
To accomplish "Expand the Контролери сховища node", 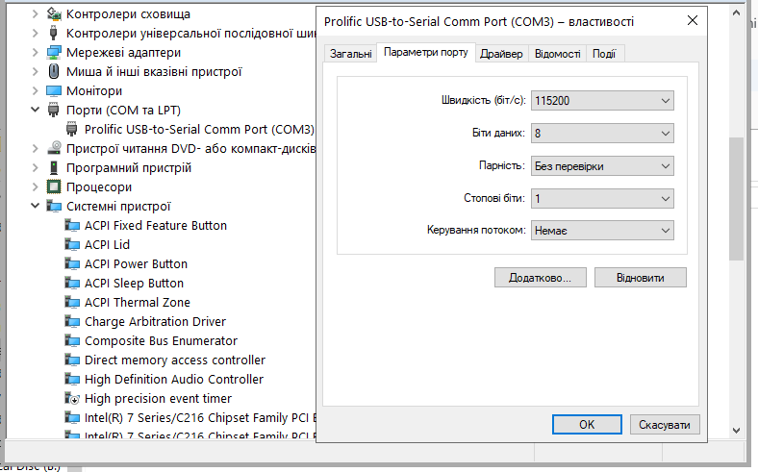I will coord(35,14).
